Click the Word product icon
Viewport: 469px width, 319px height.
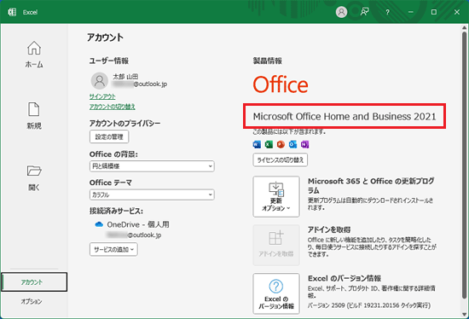[257, 144]
